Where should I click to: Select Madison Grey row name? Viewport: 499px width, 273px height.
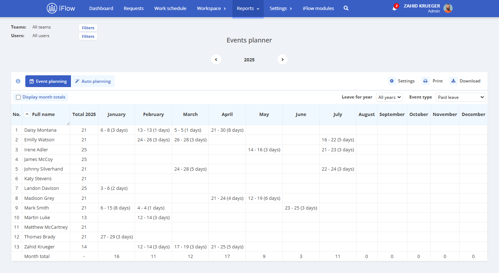[x=39, y=198]
